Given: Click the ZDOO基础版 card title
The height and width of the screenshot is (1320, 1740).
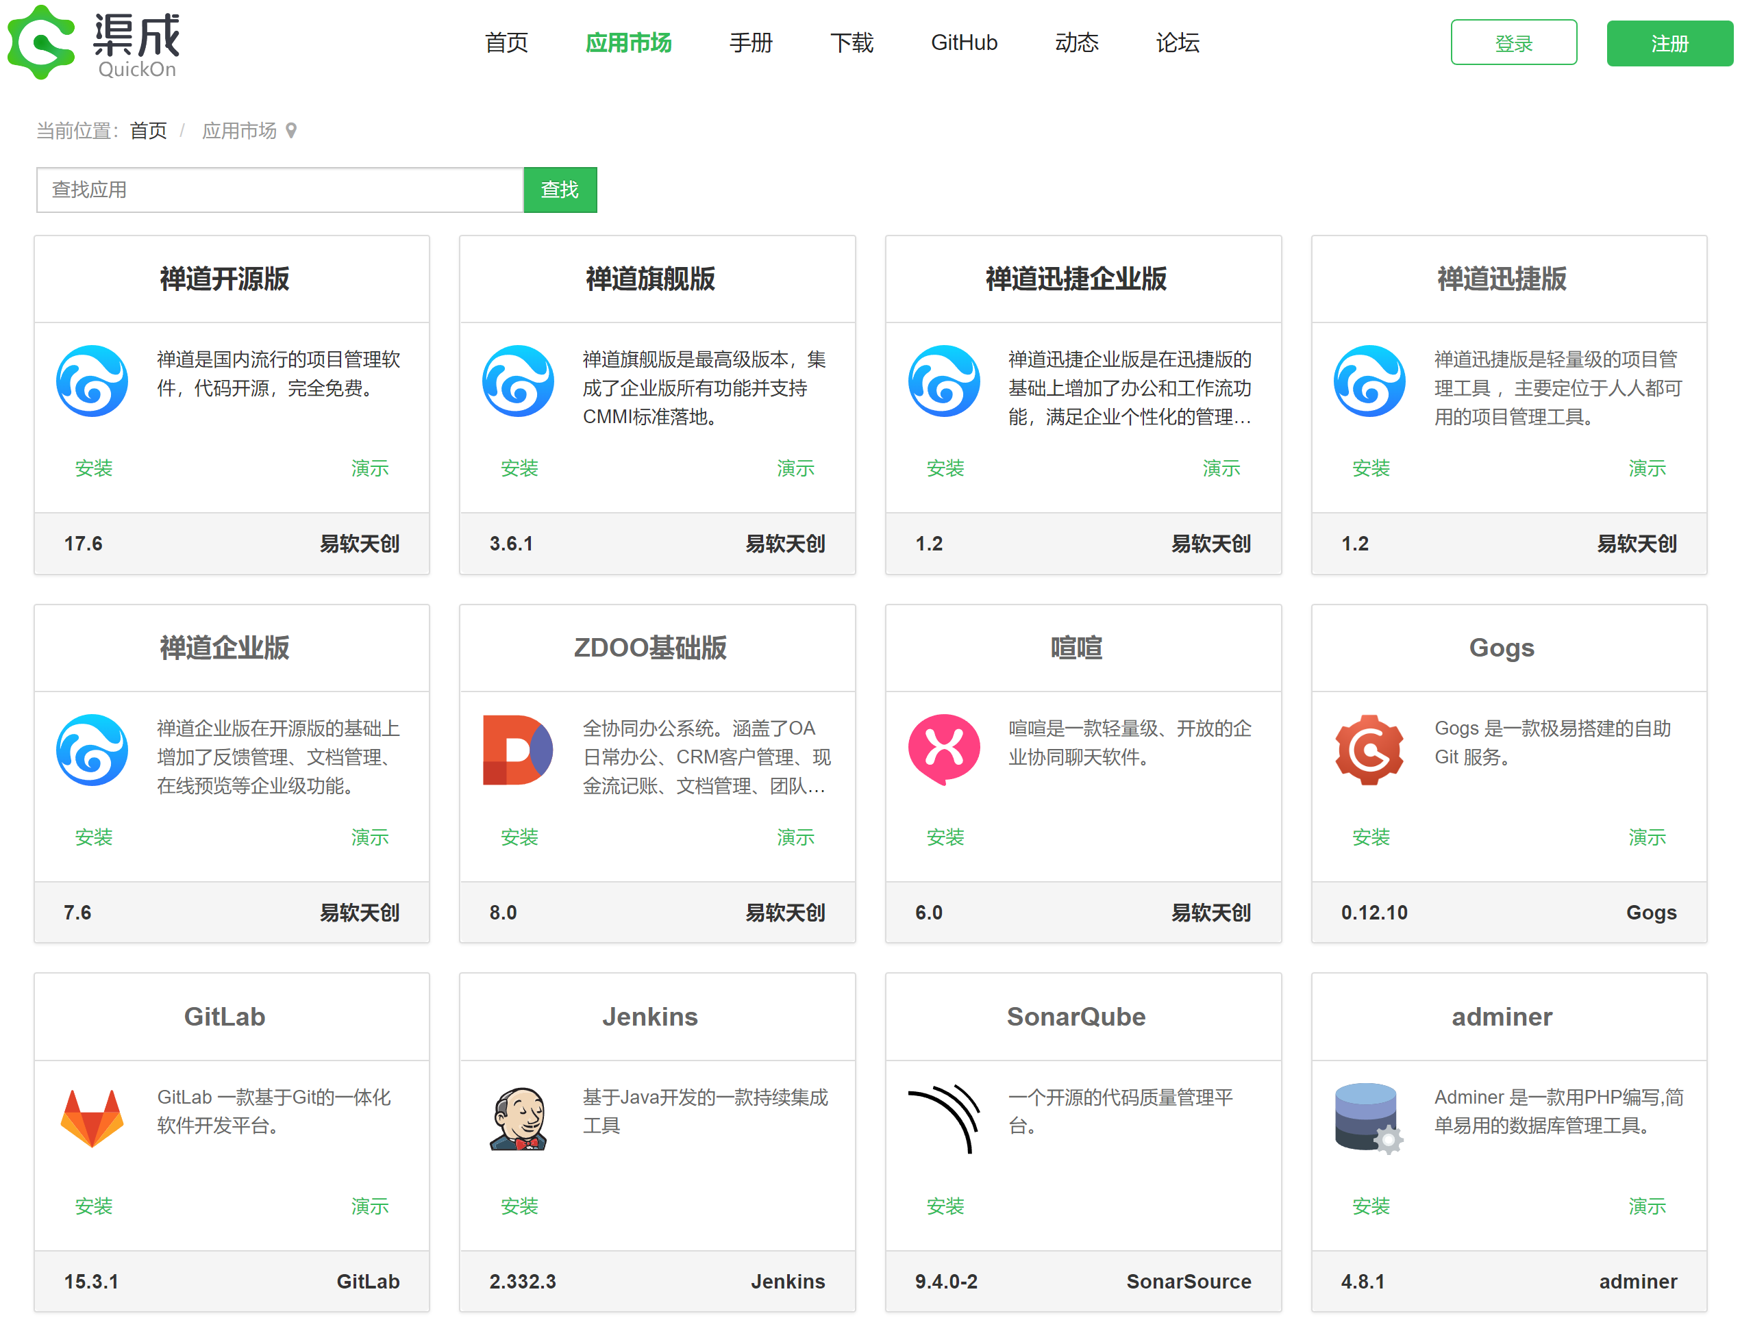Looking at the screenshot, I should 649,647.
